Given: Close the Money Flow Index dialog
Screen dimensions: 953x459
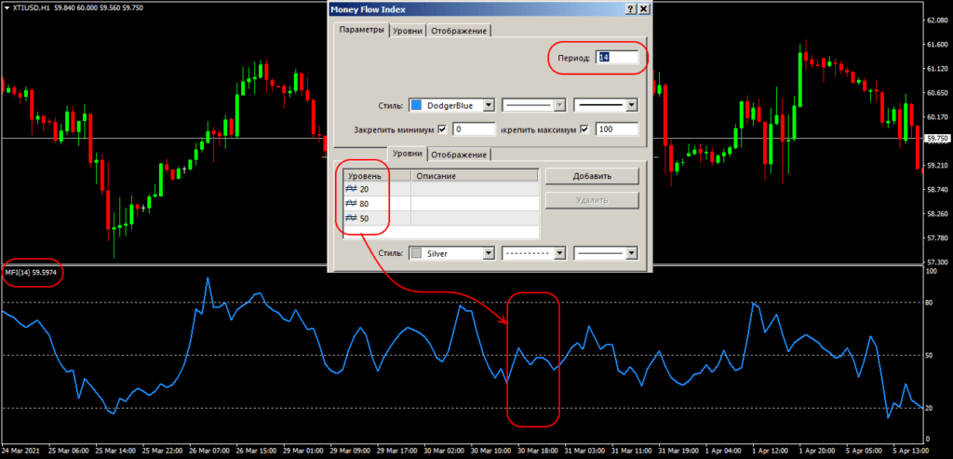Looking at the screenshot, I should 643,8.
